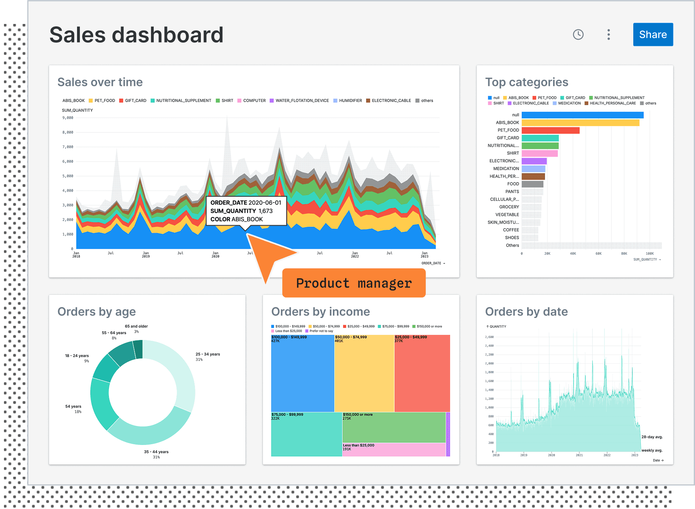Click the '28-day avg.' label
Viewport: 695px width, 509px height.
[x=652, y=437]
